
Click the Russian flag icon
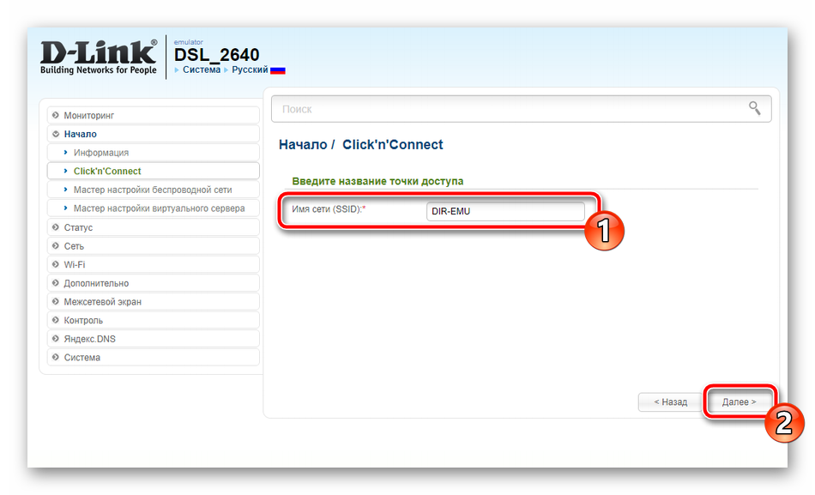pos(278,70)
